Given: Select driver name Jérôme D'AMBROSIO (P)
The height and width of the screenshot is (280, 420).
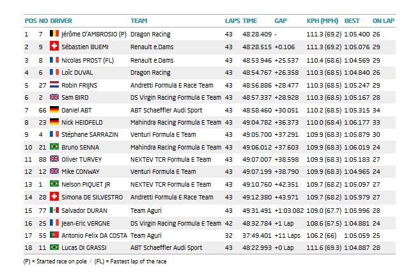Looking at the screenshot, I should click(x=94, y=35).
